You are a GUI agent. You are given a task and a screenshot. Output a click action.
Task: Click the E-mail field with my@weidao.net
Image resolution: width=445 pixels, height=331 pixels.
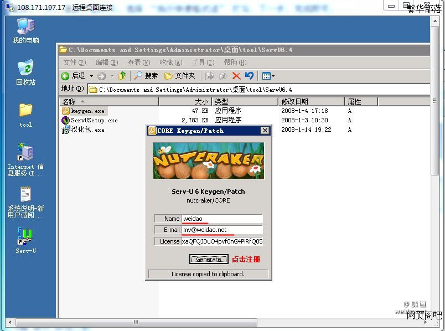[x=222, y=230]
